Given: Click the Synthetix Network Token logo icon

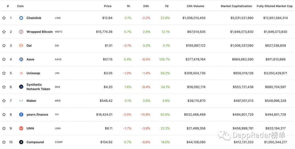Looking at the screenshot, I should [x=21, y=87].
